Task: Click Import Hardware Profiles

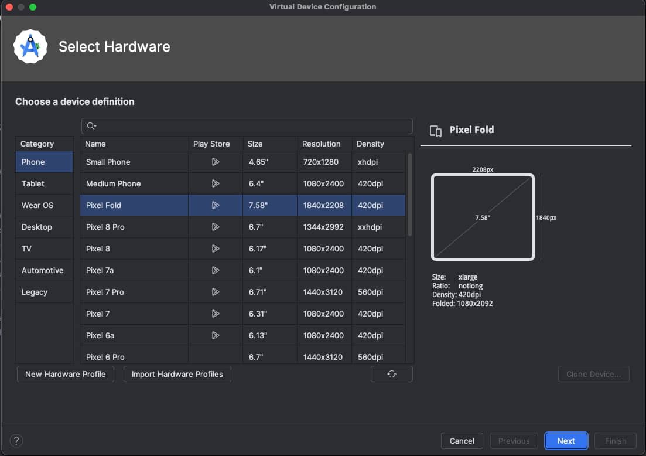Action: pyautogui.click(x=177, y=374)
